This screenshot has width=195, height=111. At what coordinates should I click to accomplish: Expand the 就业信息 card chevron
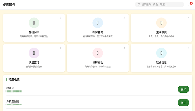tap(188, 48)
